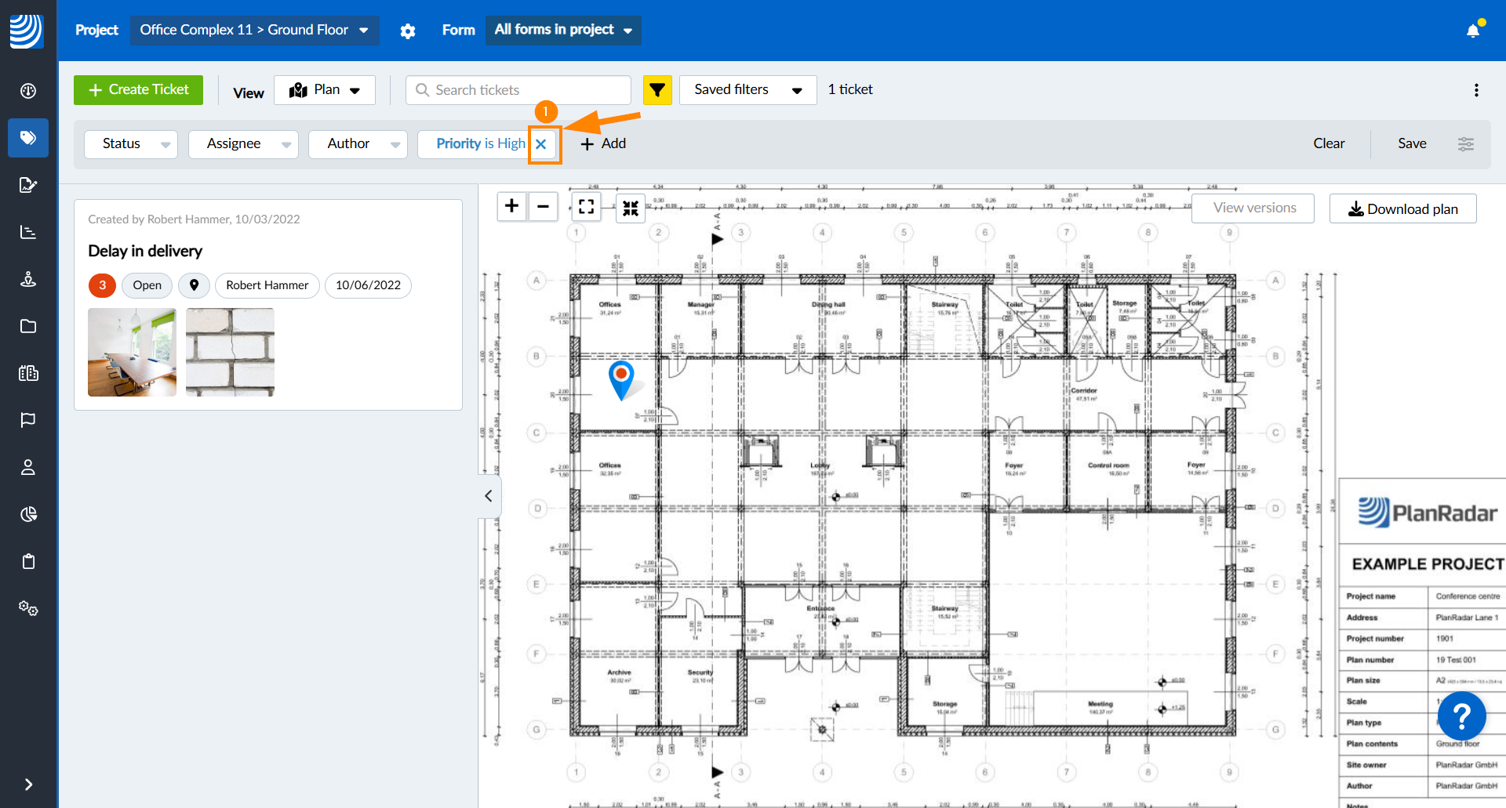Open the All forms in project menu
Image resolution: width=1506 pixels, height=808 pixels.
coord(562,30)
